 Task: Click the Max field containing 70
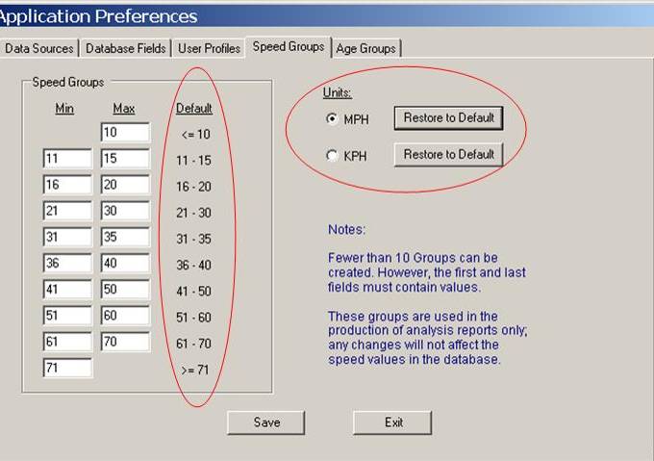coord(125,342)
